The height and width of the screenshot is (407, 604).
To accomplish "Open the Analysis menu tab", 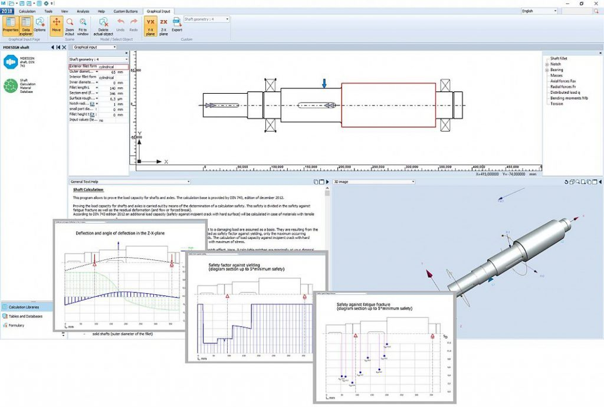I will point(83,11).
